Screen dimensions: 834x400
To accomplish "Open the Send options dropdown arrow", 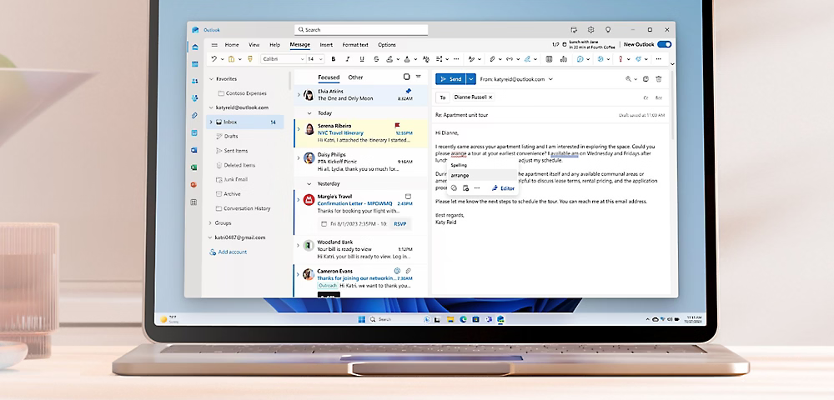I will point(470,79).
